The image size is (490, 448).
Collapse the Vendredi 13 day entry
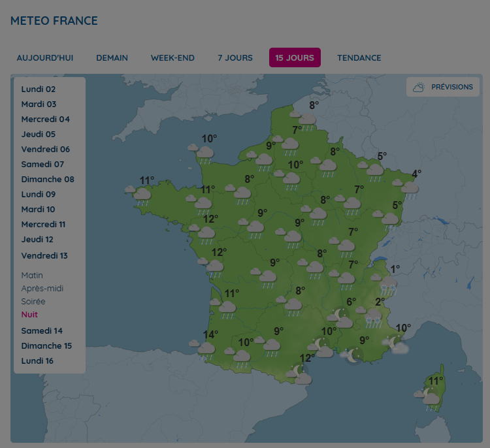pos(44,255)
